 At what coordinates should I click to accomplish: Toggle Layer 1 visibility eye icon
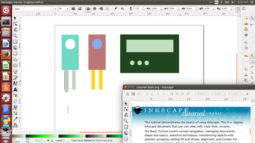[x=48, y=141]
